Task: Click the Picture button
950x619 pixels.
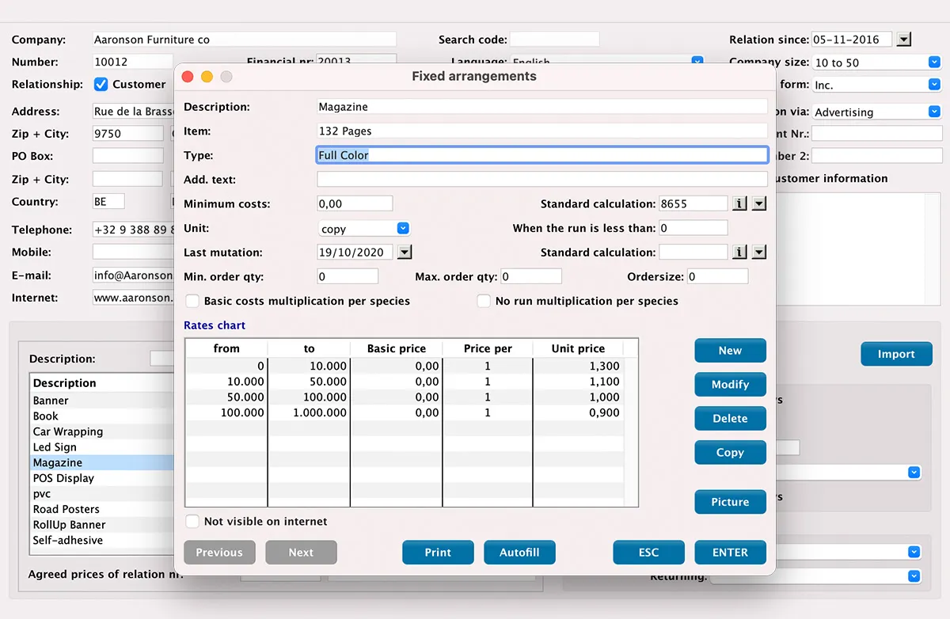Action: [730, 502]
